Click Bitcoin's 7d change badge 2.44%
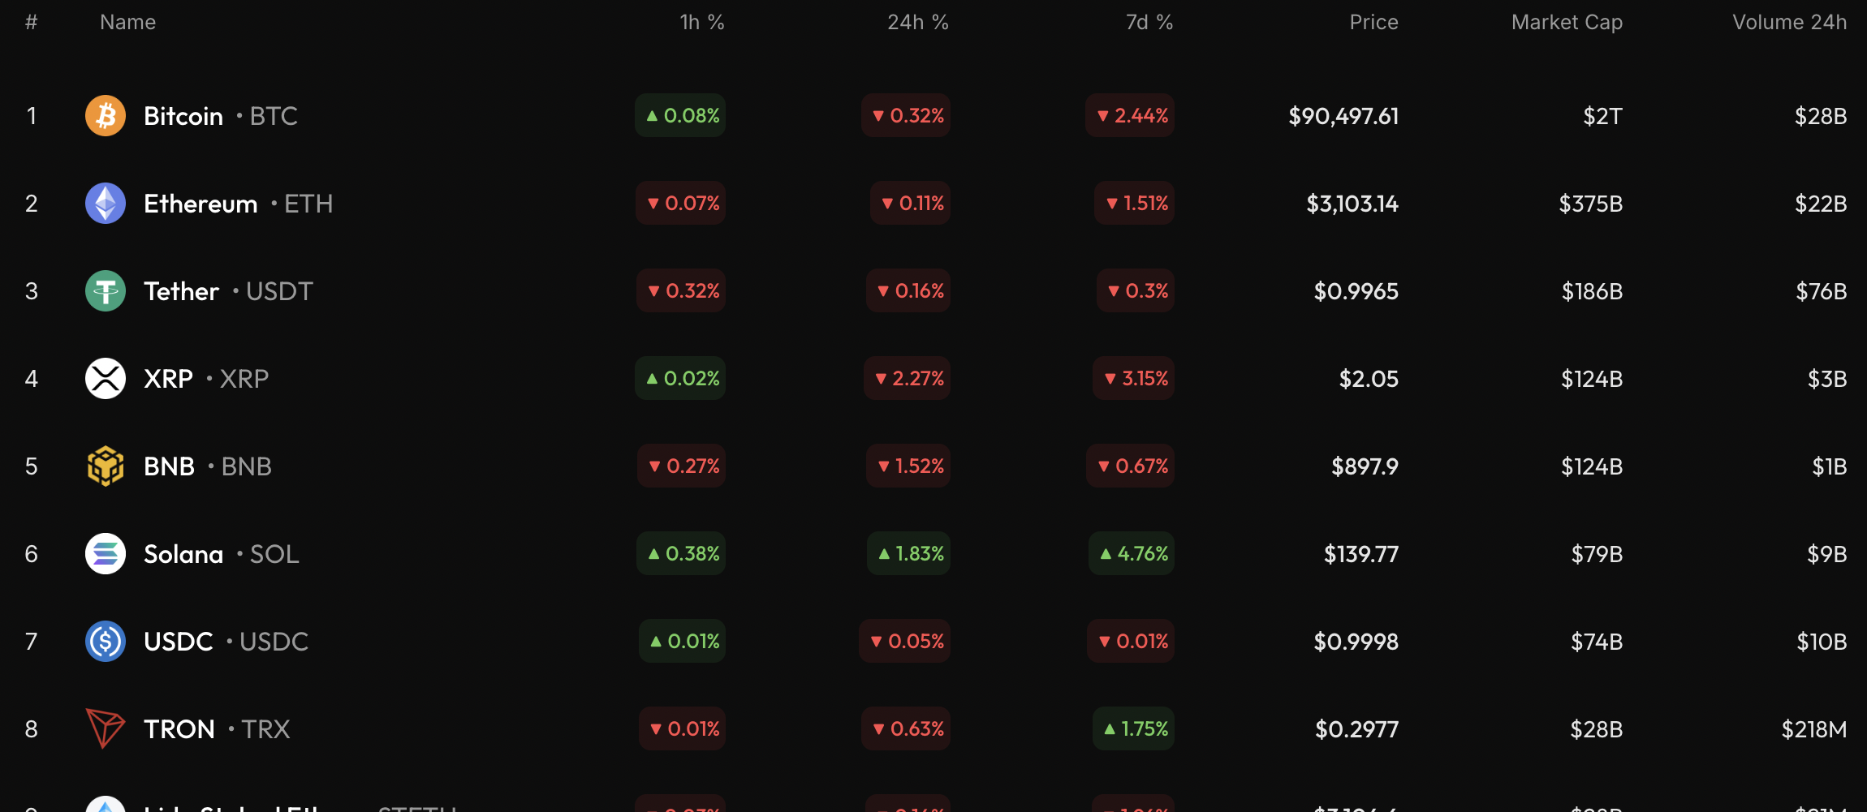The image size is (1867, 812). point(1131,116)
